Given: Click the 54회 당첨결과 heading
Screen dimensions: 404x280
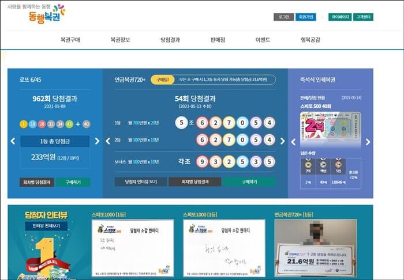Looking at the screenshot, I should [195, 99].
